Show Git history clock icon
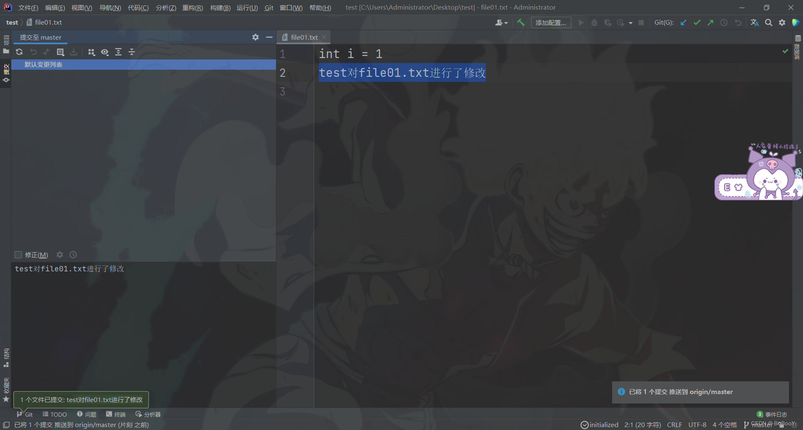803x430 pixels. [724, 23]
